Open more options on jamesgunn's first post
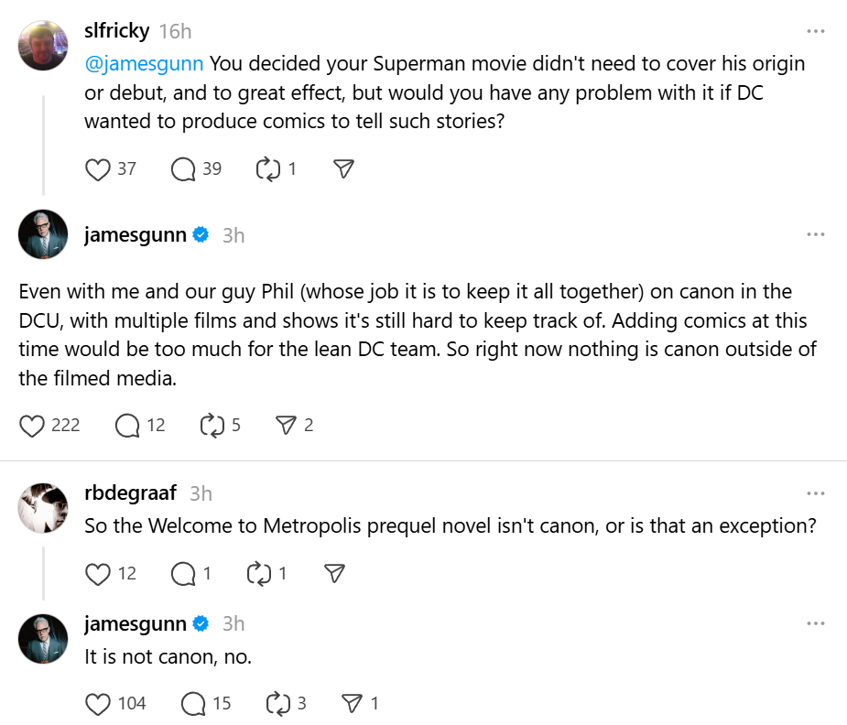The width and height of the screenshot is (847, 725). pyautogui.click(x=815, y=235)
